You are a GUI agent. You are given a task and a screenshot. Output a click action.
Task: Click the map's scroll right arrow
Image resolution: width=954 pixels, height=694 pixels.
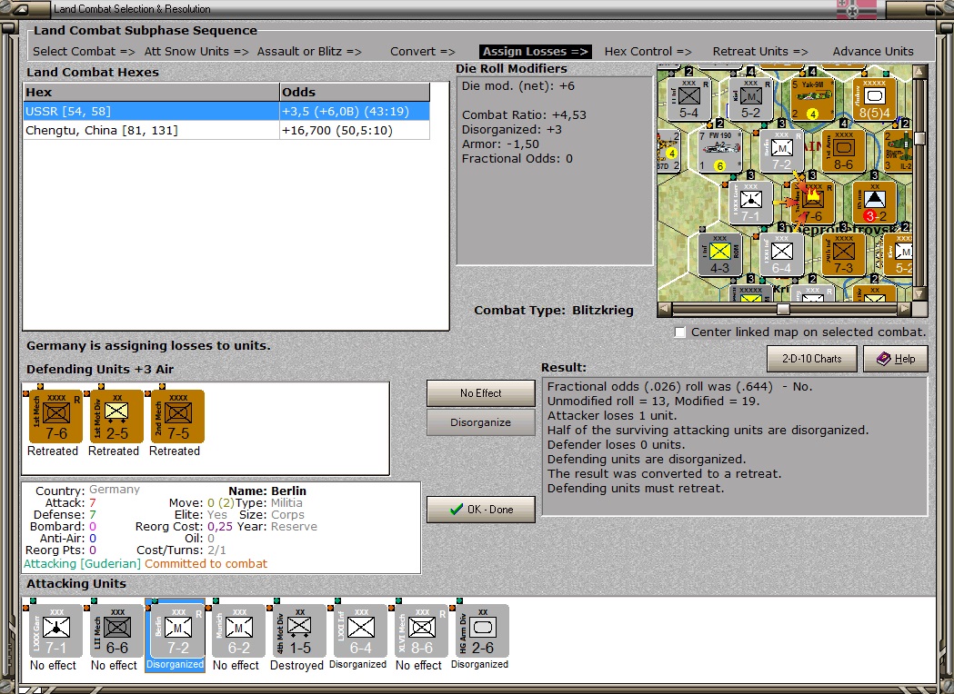click(x=905, y=309)
